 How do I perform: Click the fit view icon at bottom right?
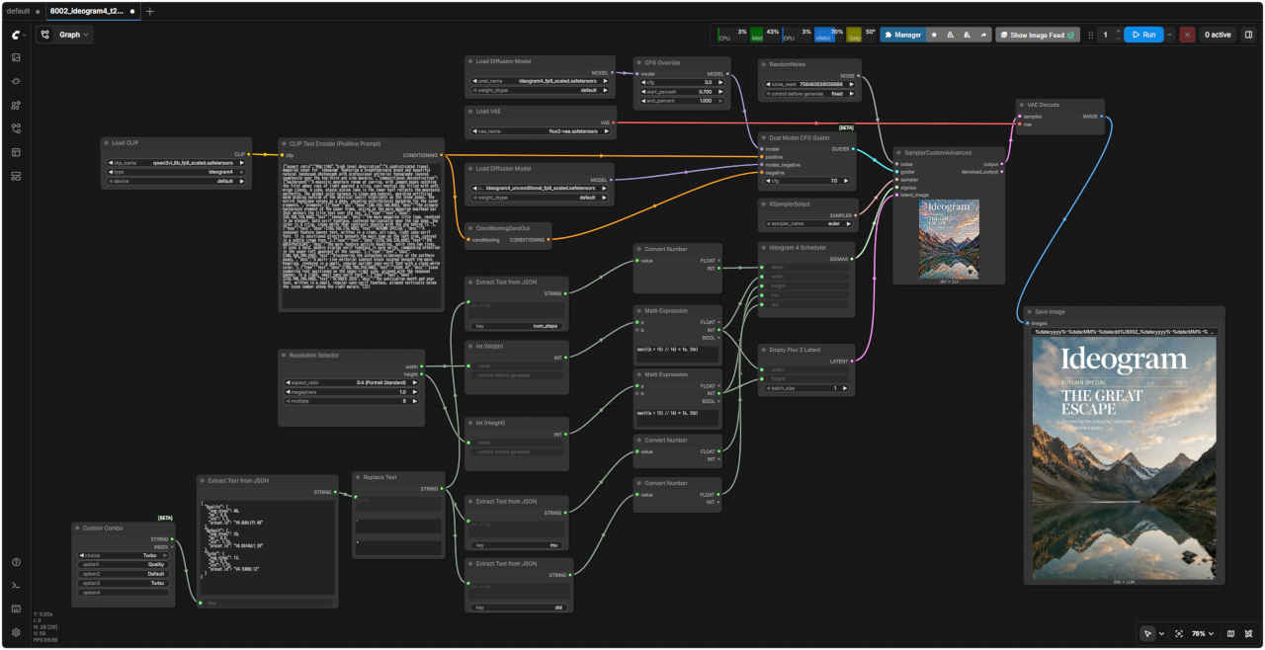pyautogui.click(x=1179, y=633)
